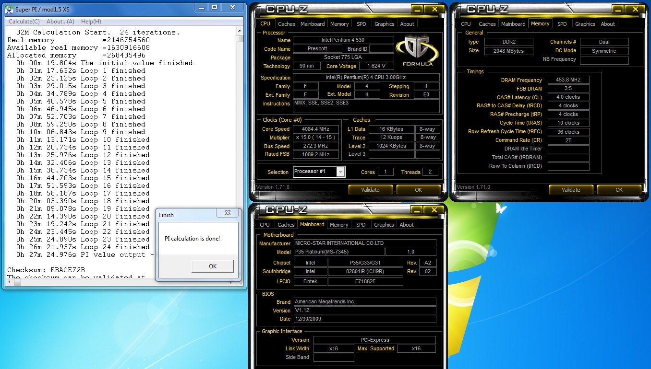Select Graphics tab in CPU-Z Memory window
The image size is (651, 369).
[x=585, y=24]
